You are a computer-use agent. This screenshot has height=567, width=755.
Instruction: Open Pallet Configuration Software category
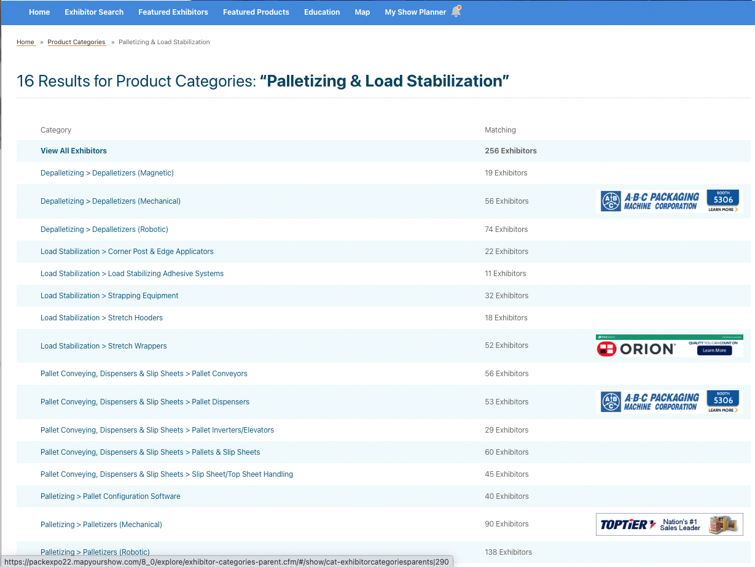click(111, 496)
